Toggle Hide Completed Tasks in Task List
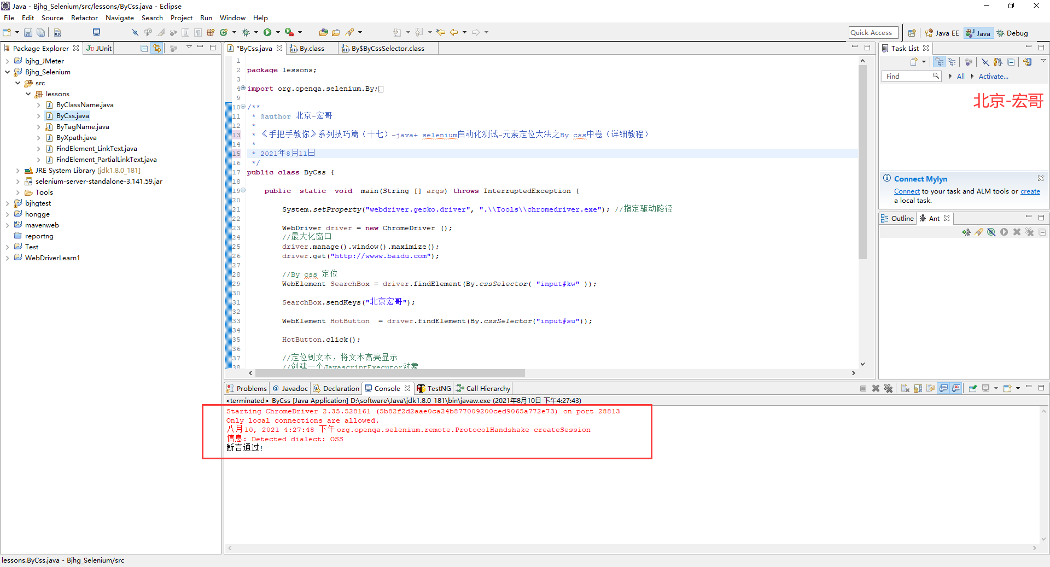Screen dimensions: 1050x567 pyautogui.click(x=985, y=62)
